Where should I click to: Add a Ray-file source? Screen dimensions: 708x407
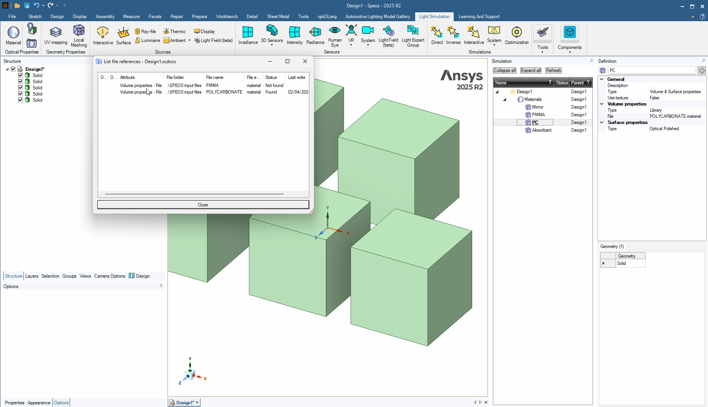[x=145, y=32]
